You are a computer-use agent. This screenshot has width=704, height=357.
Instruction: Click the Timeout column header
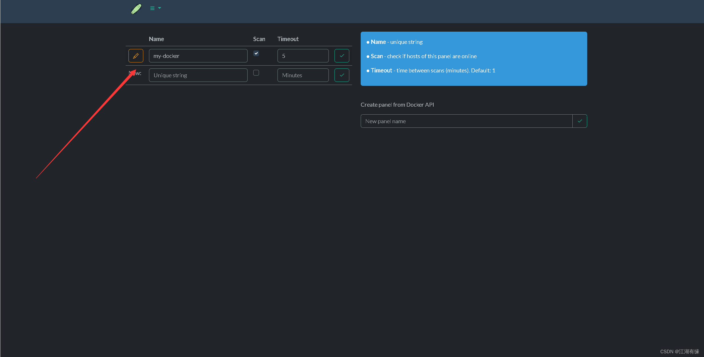click(x=288, y=39)
